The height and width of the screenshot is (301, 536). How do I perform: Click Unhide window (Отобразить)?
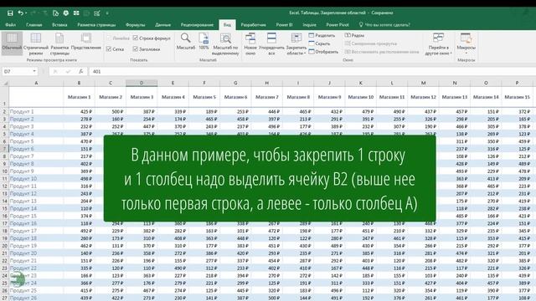click(x=323, y=52)
